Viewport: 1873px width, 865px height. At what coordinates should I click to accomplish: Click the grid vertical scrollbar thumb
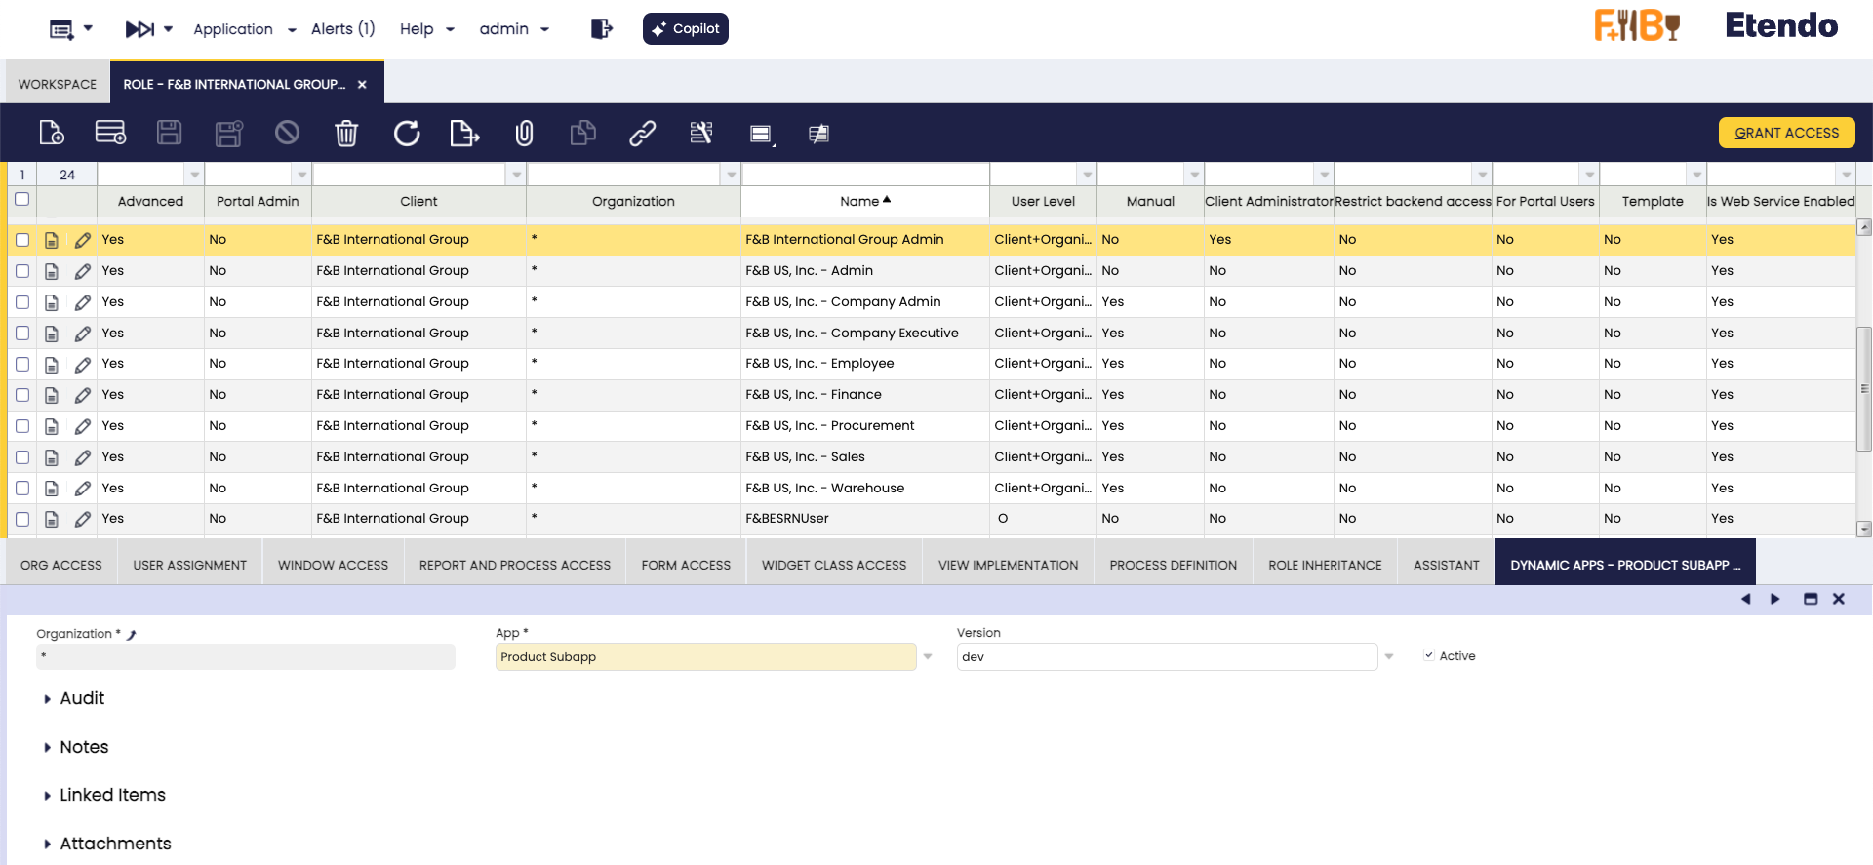[x=1864, y=388]
